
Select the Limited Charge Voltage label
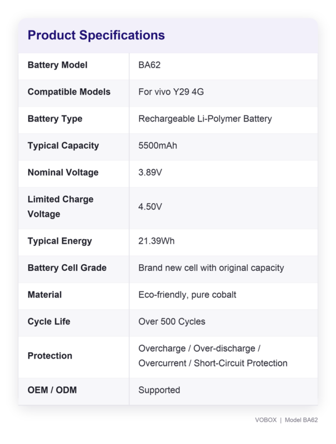click(x=61, y=206)
